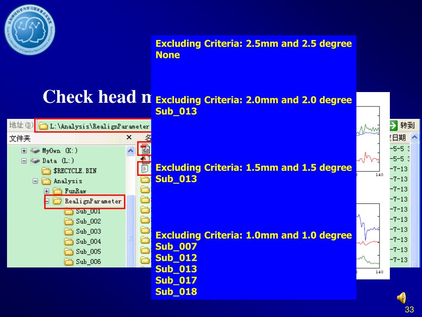Click the 'Sub_007' excluded subject text

click(176, 247)
